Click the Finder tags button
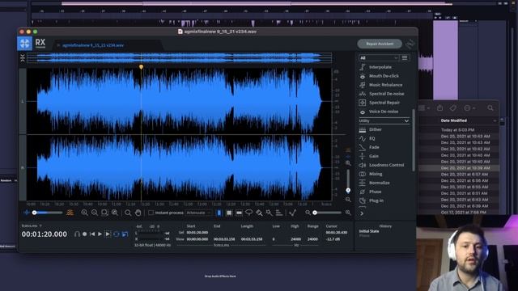Image resolution: width=518 pixels, height=291 pixels. tap(453, 108)
